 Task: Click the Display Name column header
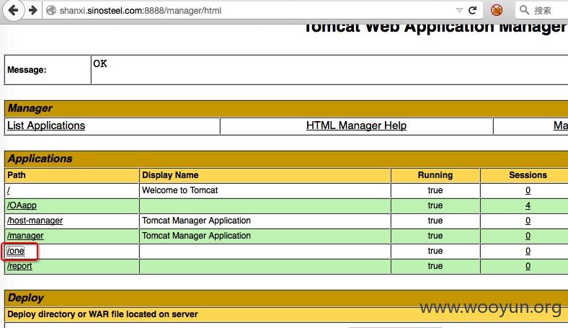click(170, 175)
